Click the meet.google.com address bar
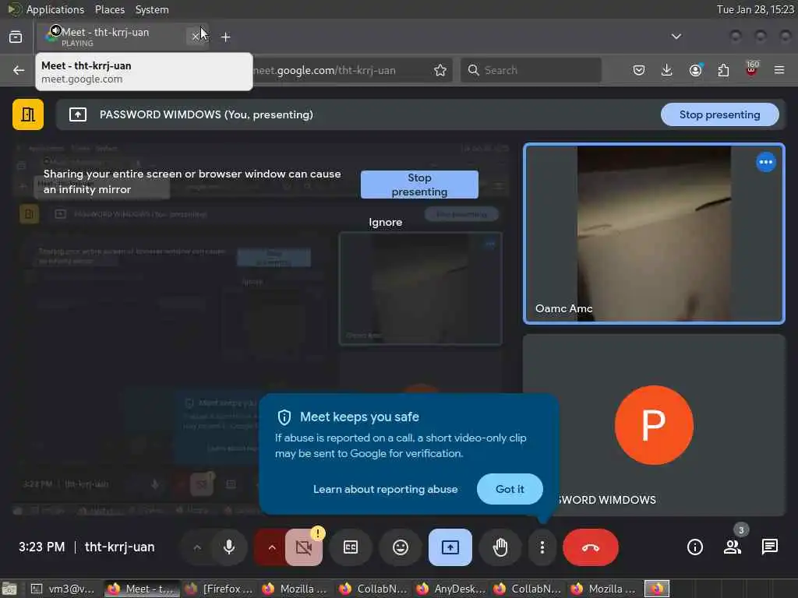The image size is (798, 598). pyautogui.click(x=324, y=70)
